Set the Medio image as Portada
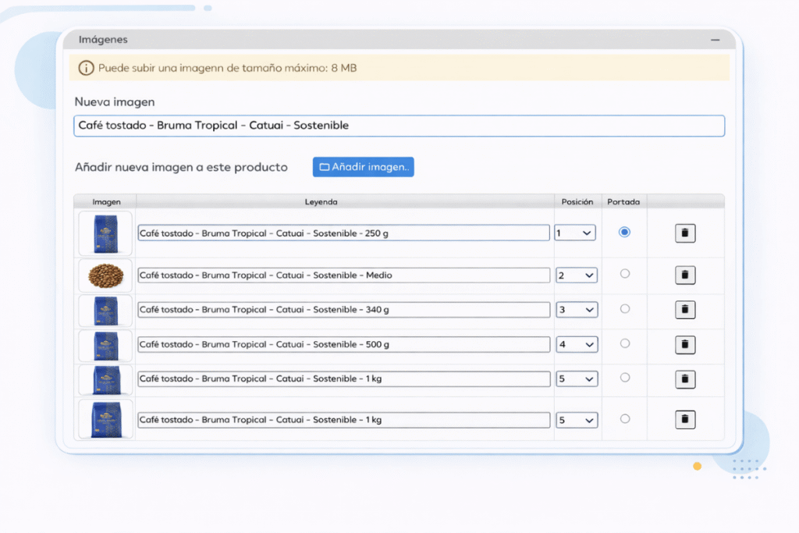 pyautogui.click(x=625, y=274)
